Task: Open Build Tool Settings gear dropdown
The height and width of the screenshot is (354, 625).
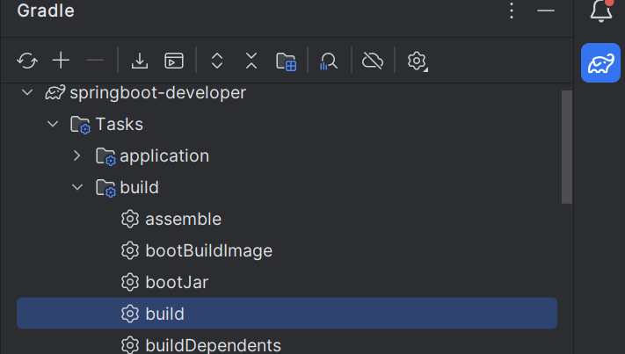Action: click(418, 61)
